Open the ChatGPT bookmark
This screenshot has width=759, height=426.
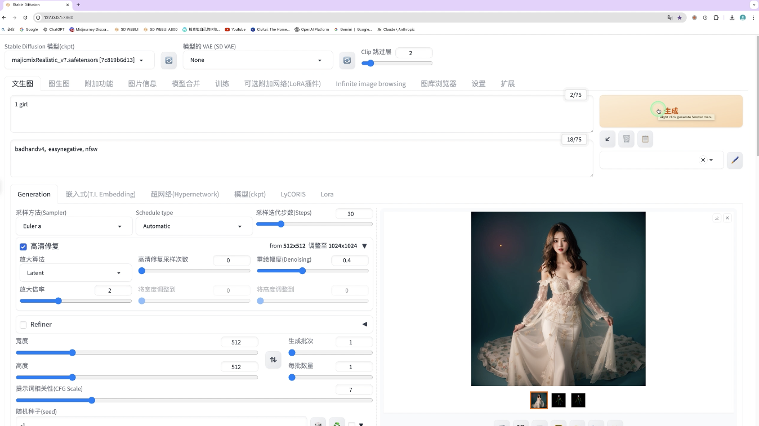click(x=53, y=29)
